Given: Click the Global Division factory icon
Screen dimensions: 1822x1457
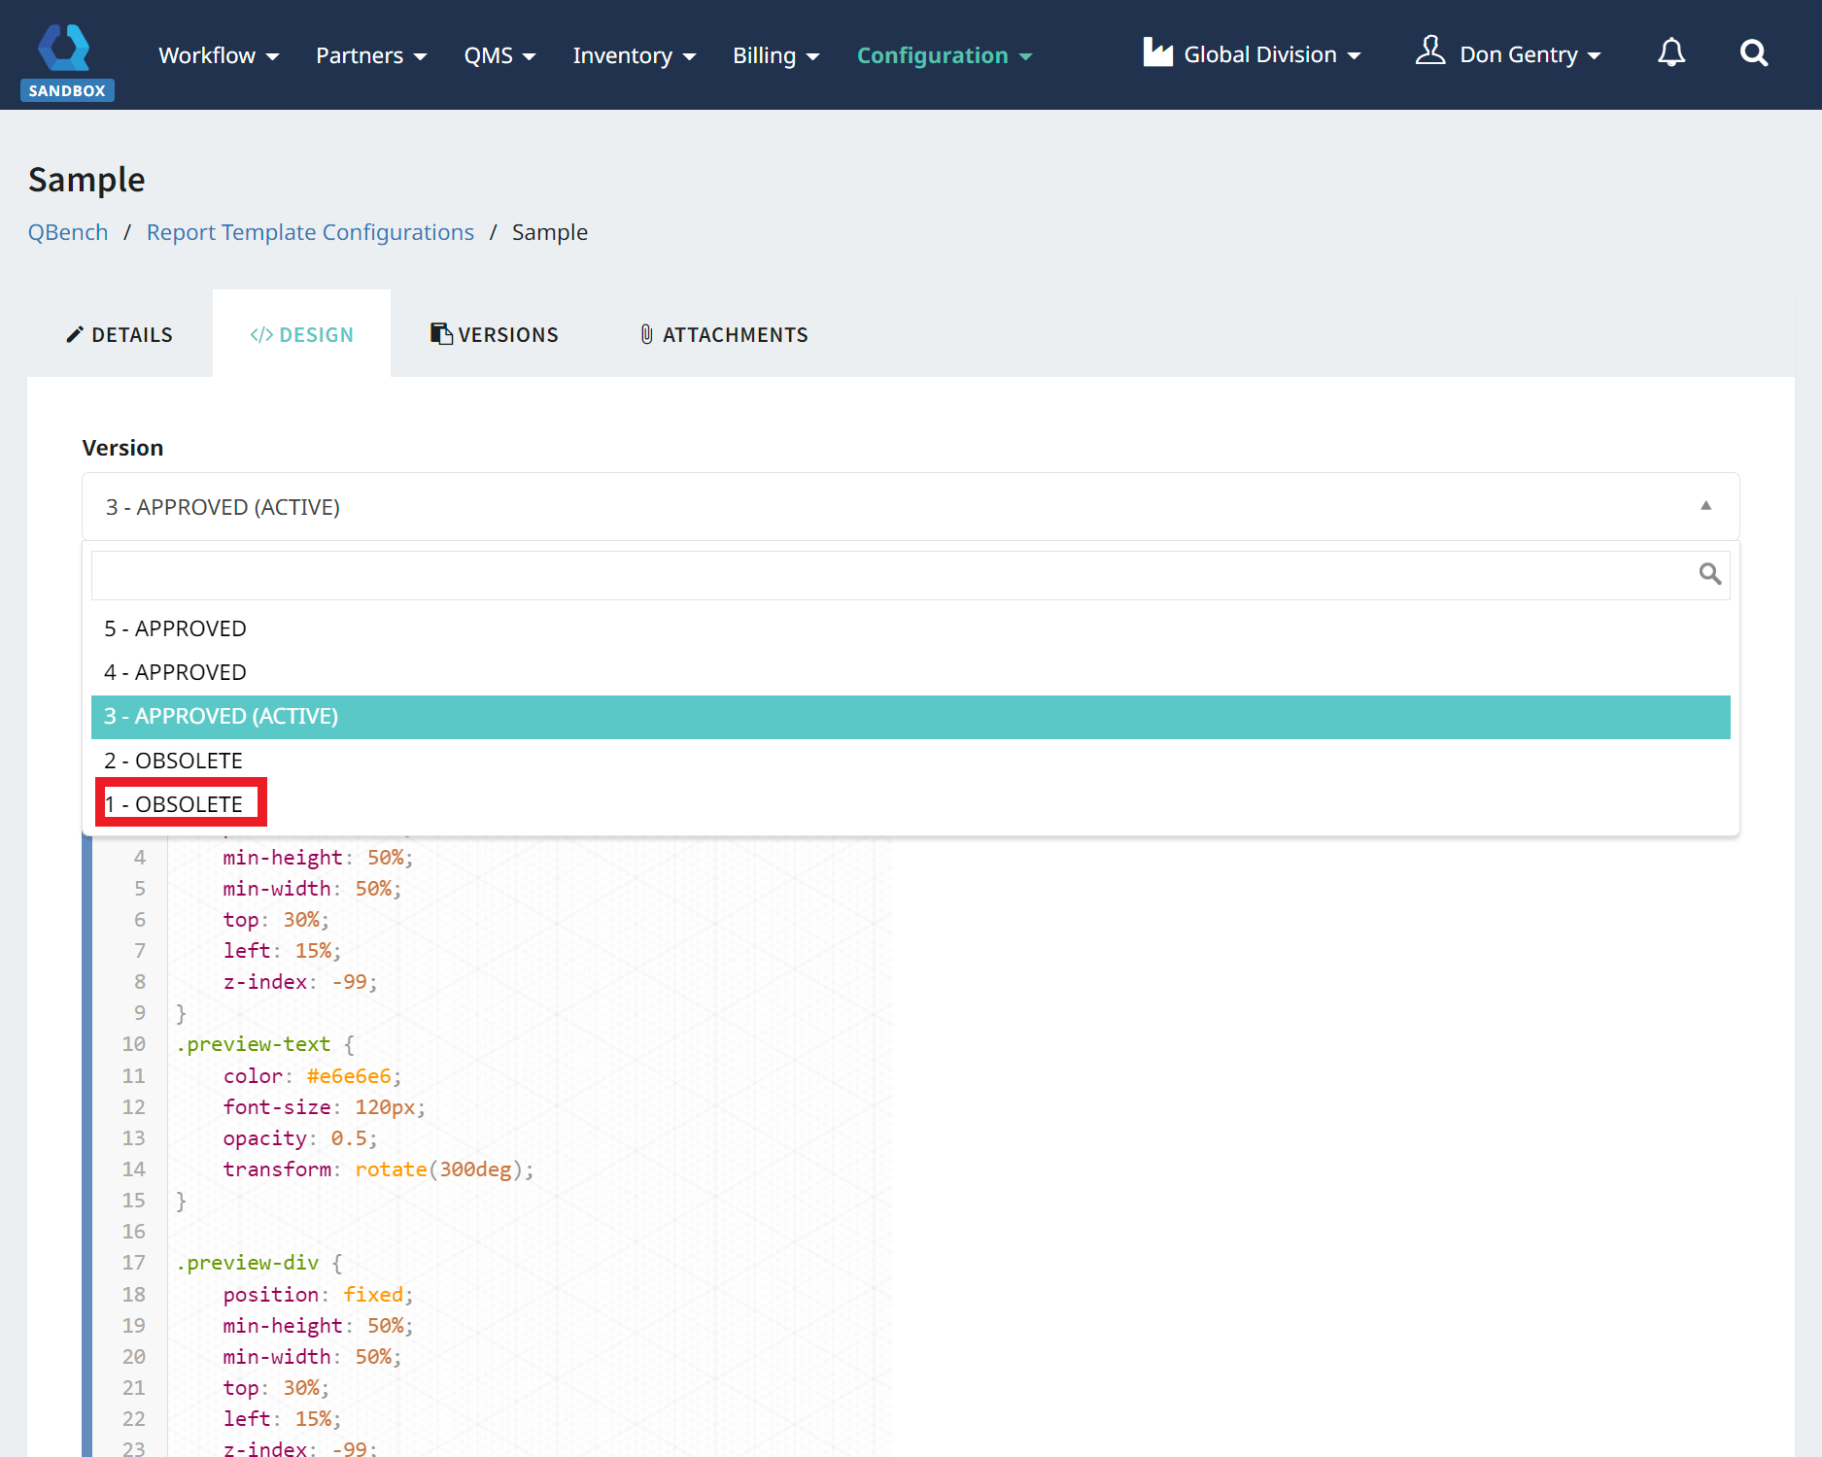Looking at the screenshot, I should [1157, 53].
